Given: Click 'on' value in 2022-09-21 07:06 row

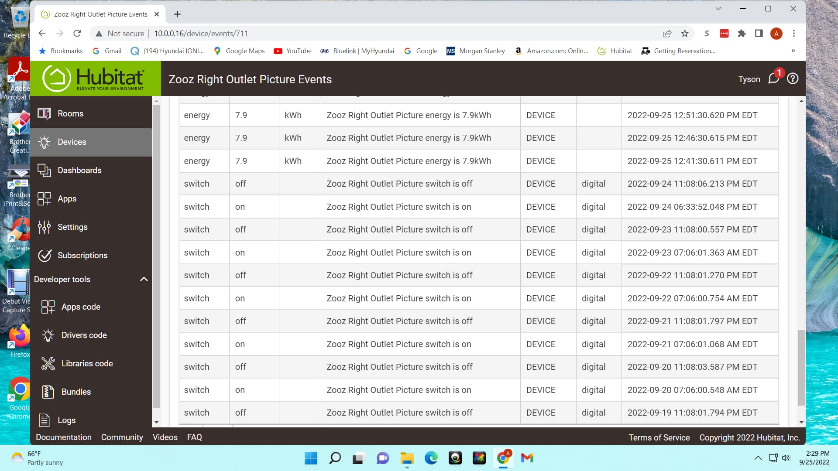Looking at the screenshot, I should point(240,344).
